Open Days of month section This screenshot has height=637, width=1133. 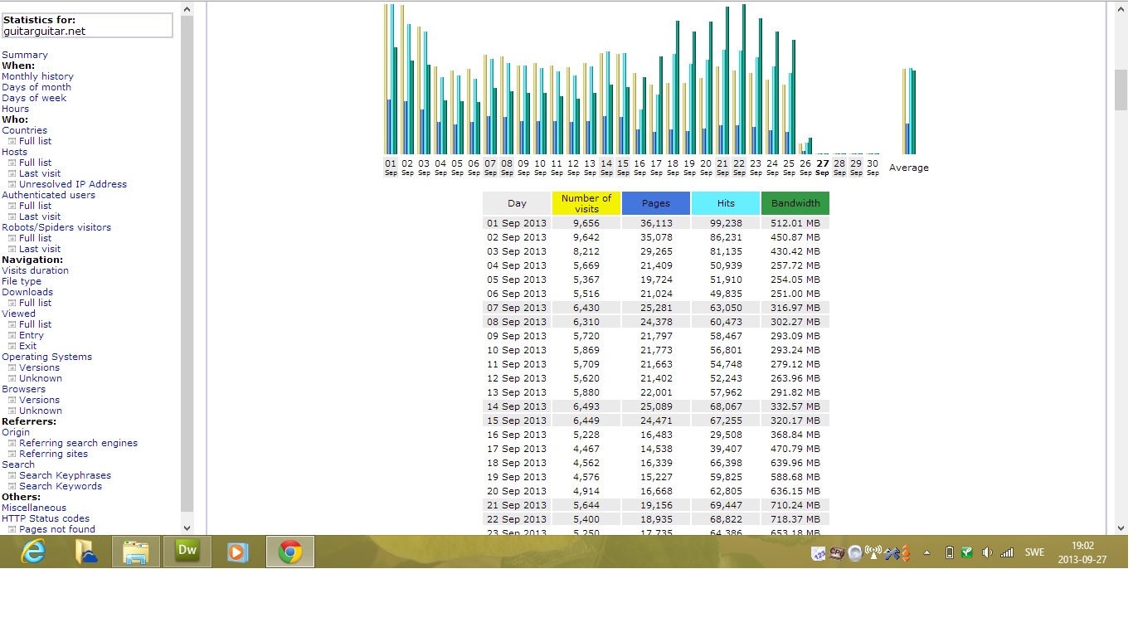point(36,87)
